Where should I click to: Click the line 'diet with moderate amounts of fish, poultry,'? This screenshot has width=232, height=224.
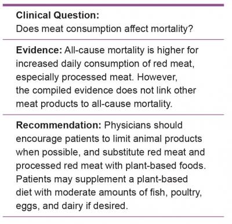109,193
